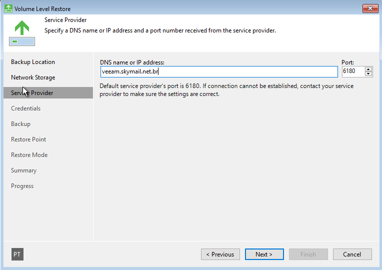This screenshot has height=270, width=382.
Task: Go to the Backup Location step
Action: click(33, 62)
